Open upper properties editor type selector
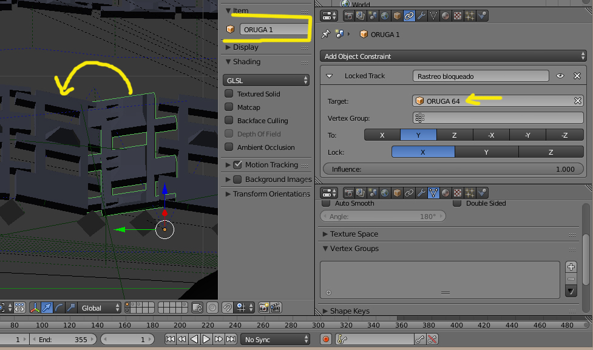 coord(330,16)
